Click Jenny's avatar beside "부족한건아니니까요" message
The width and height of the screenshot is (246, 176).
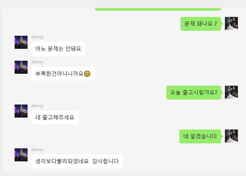[21, 67]
